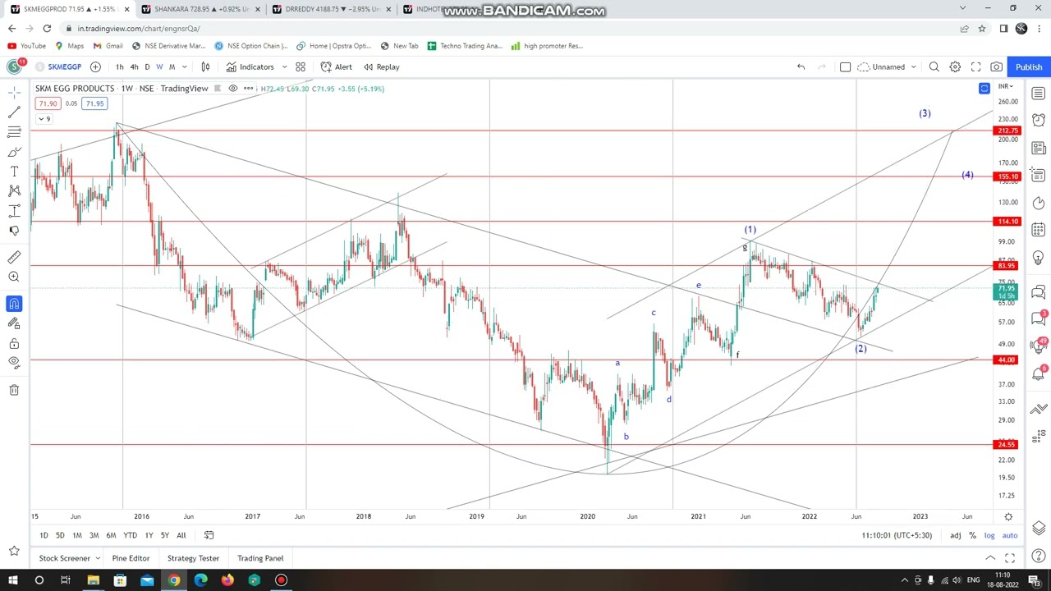This screenshot has height=591, width=1051.
Task: Open symbol legend more options dots
Action: click(x=248, y=89)
